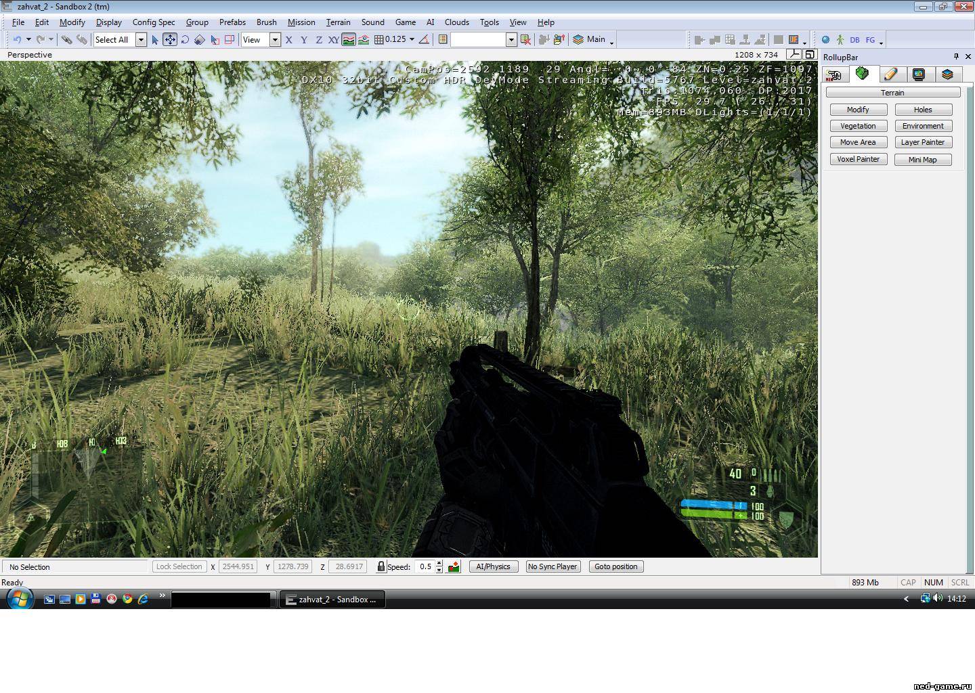Open the Layer Painter tool
Viewport: 975px width, 693px height.
point(923,142)
